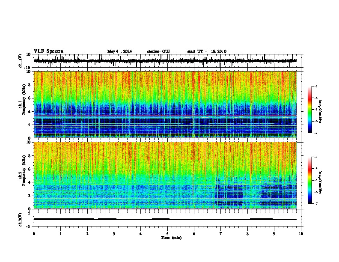Click the "6" tick on the Time axis

[194, 234]
